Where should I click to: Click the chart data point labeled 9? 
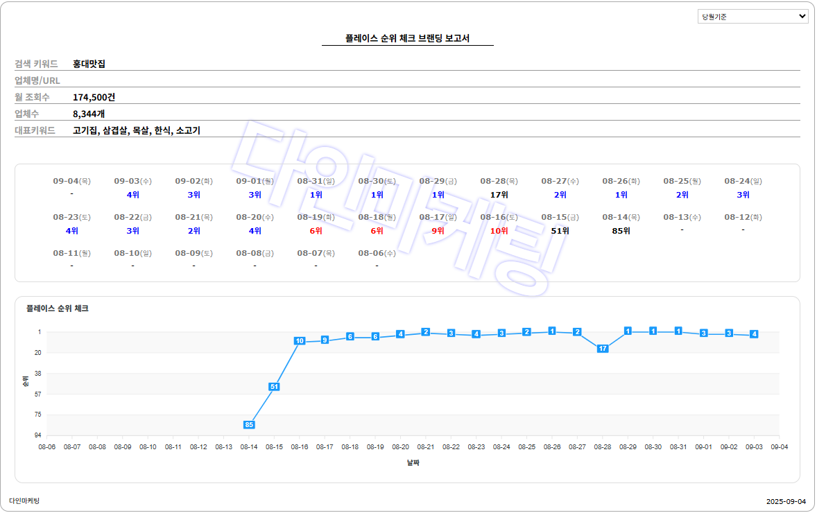coord(325,340)
